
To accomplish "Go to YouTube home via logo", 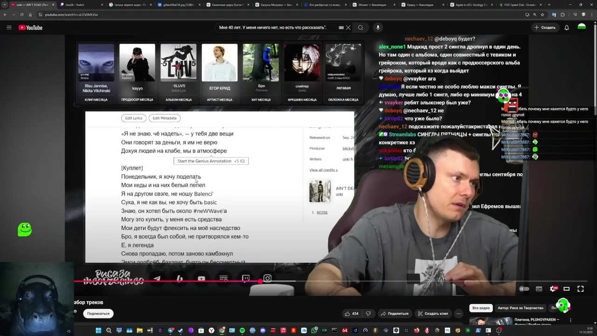I will point(30,28).
